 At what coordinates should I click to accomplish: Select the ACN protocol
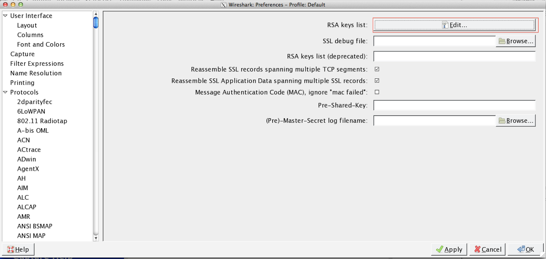[x=24, y=140]
